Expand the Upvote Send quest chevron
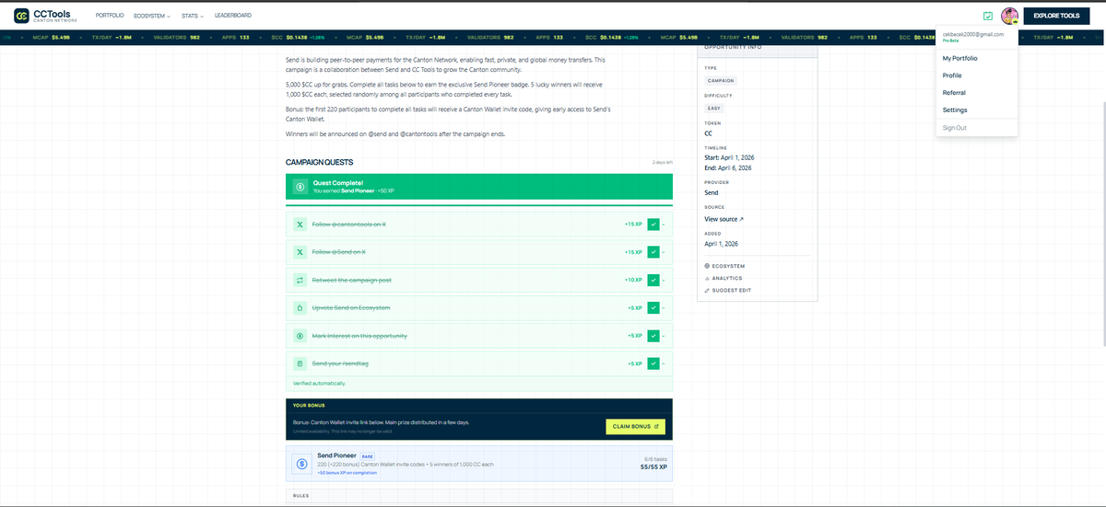The image size is (1106, 507). point(665,307)
